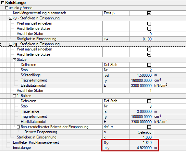Collapse the 'um die y-Achse' group
Image resolution: width=186 pixels, height=154 pixels.
pyautogui.click(x=7, y=8)
